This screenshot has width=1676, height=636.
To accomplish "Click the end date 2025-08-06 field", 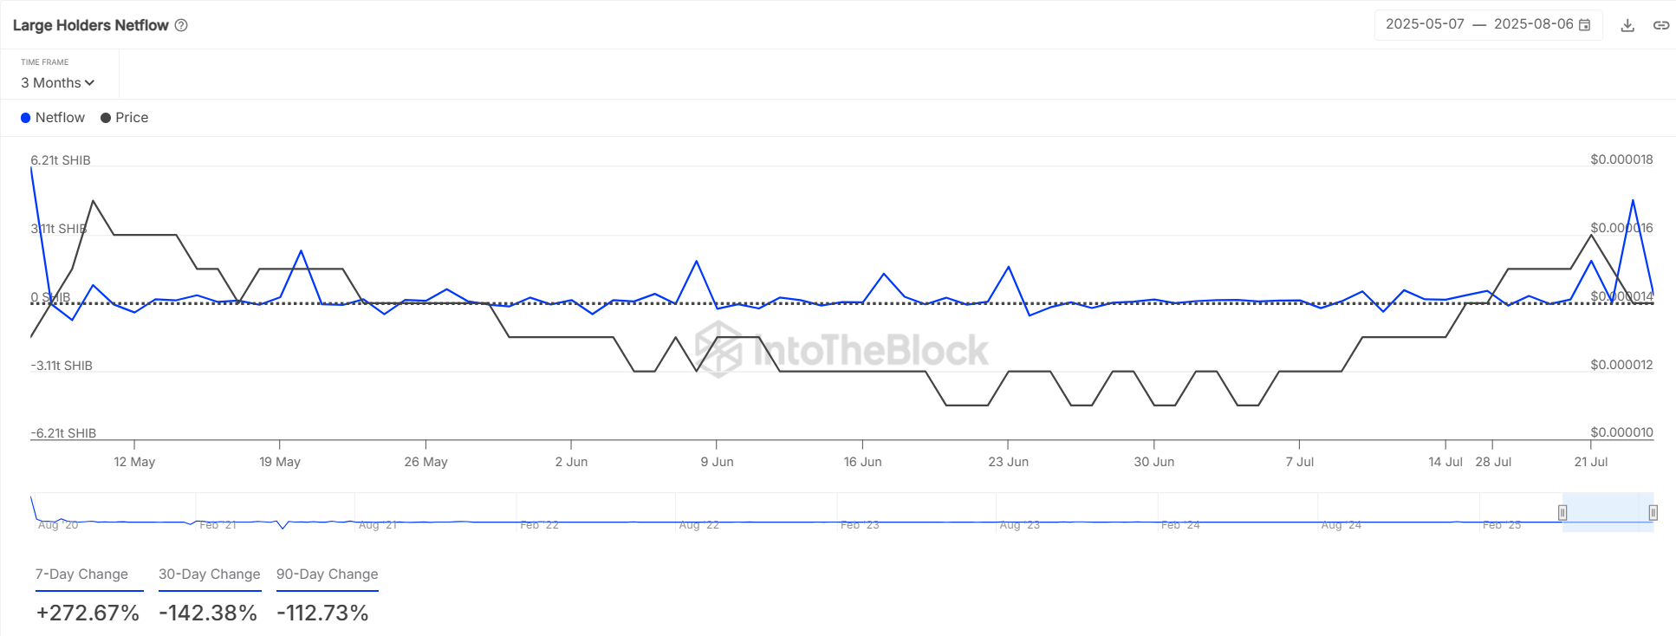I will point(1533,24).
